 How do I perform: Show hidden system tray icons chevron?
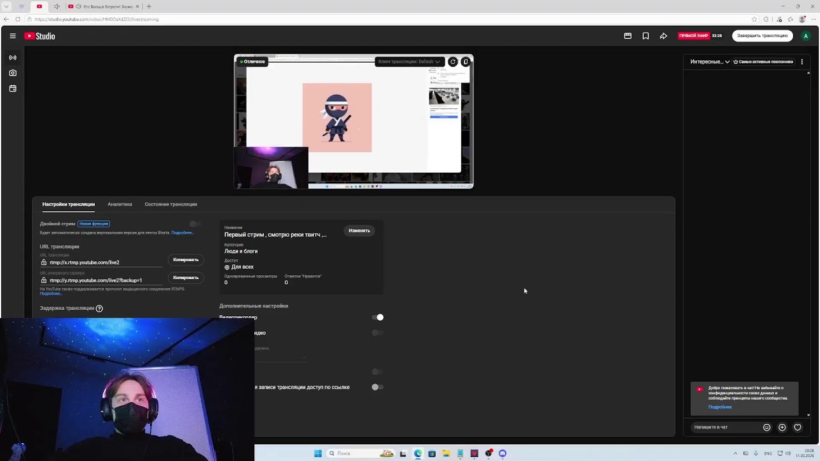point(735,453)
